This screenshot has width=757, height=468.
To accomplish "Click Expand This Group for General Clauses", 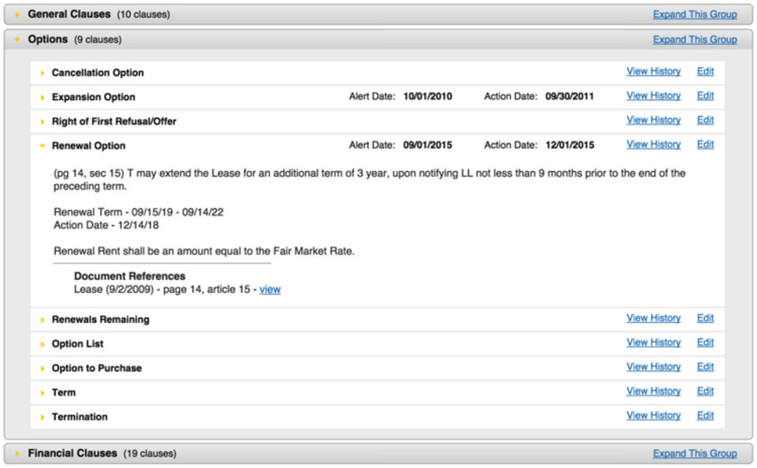I will (695, 14).
